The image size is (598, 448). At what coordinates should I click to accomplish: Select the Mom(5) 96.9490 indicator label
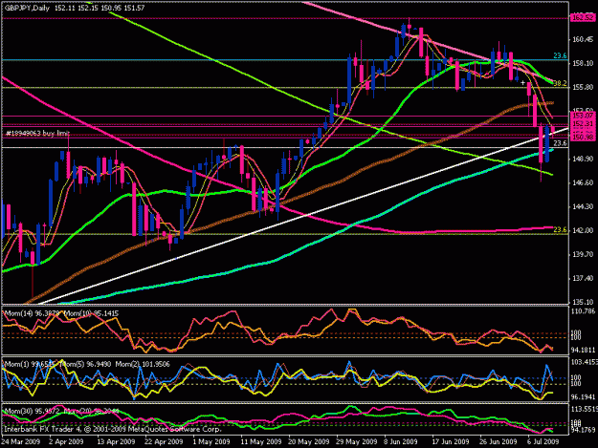(x=85, y=364)
